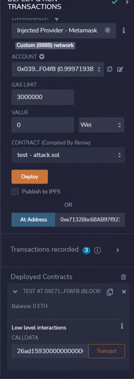Collapse the TEST AT 0XE71...F06FB contract

(15, 292)
